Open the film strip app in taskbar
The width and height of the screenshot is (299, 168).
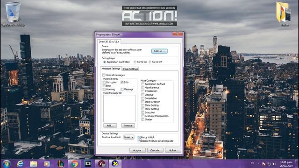tap(88, 164)
